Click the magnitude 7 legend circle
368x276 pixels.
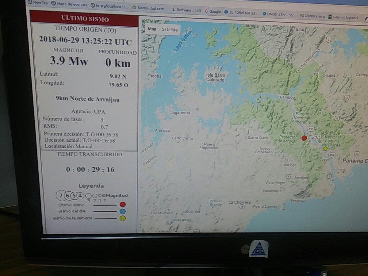(x=61, y=196)
